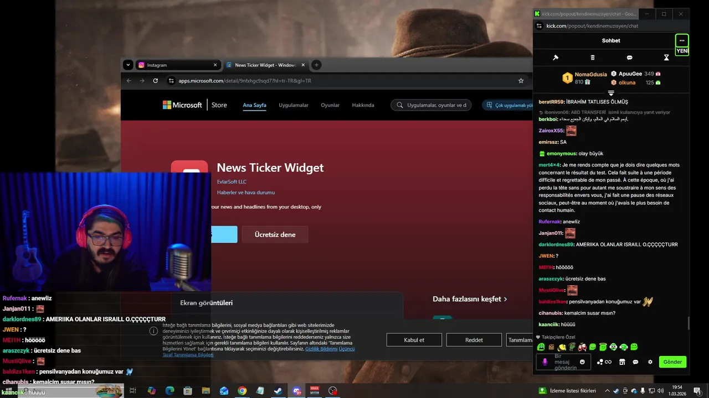709x398 pixels.
Task: Bookmark this page with star icon
Action: (521, 81)
